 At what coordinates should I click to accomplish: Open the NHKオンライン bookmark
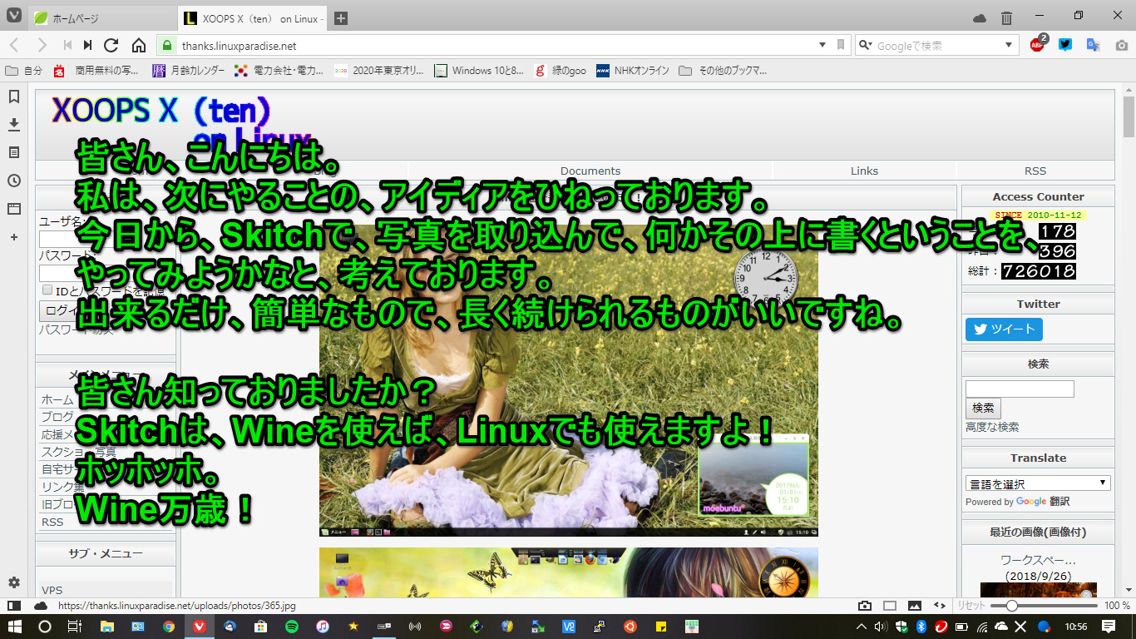(x=633, y=71)
